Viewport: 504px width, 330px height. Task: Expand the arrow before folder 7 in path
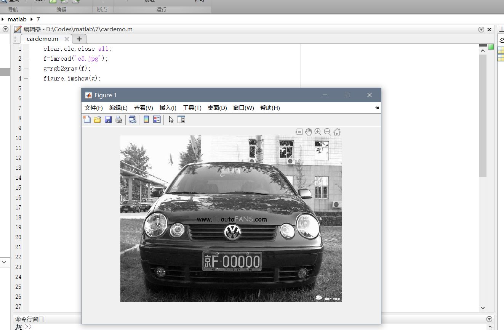(32, 19)
